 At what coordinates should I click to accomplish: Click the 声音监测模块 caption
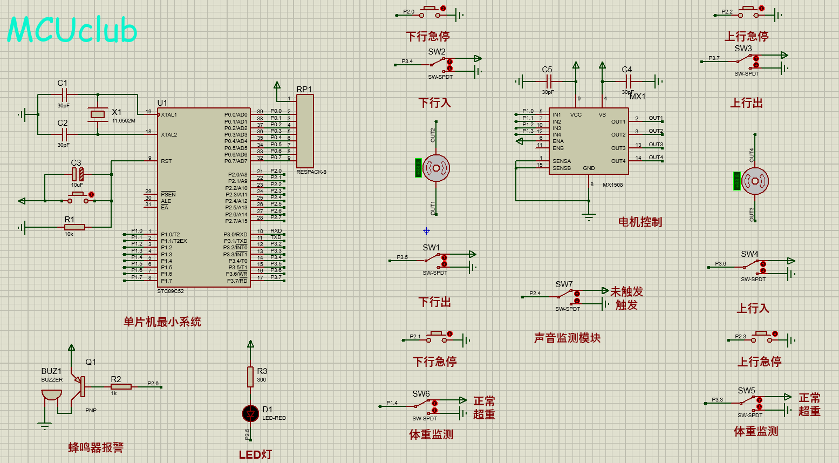(567, 338)
